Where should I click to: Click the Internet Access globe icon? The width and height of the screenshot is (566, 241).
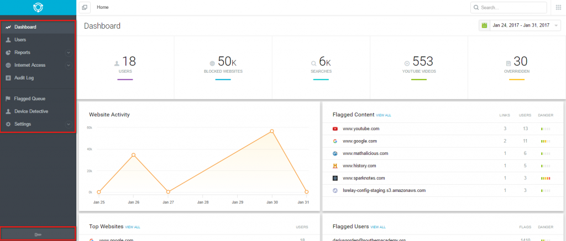(8, 65)
